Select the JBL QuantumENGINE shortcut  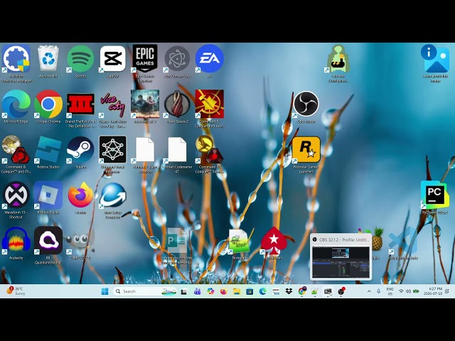coord(48,241)
